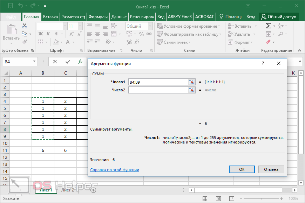Switch to the Лист 2 sheet tab
The width and height of the screenshot is (305, 203).
(68, 190)
